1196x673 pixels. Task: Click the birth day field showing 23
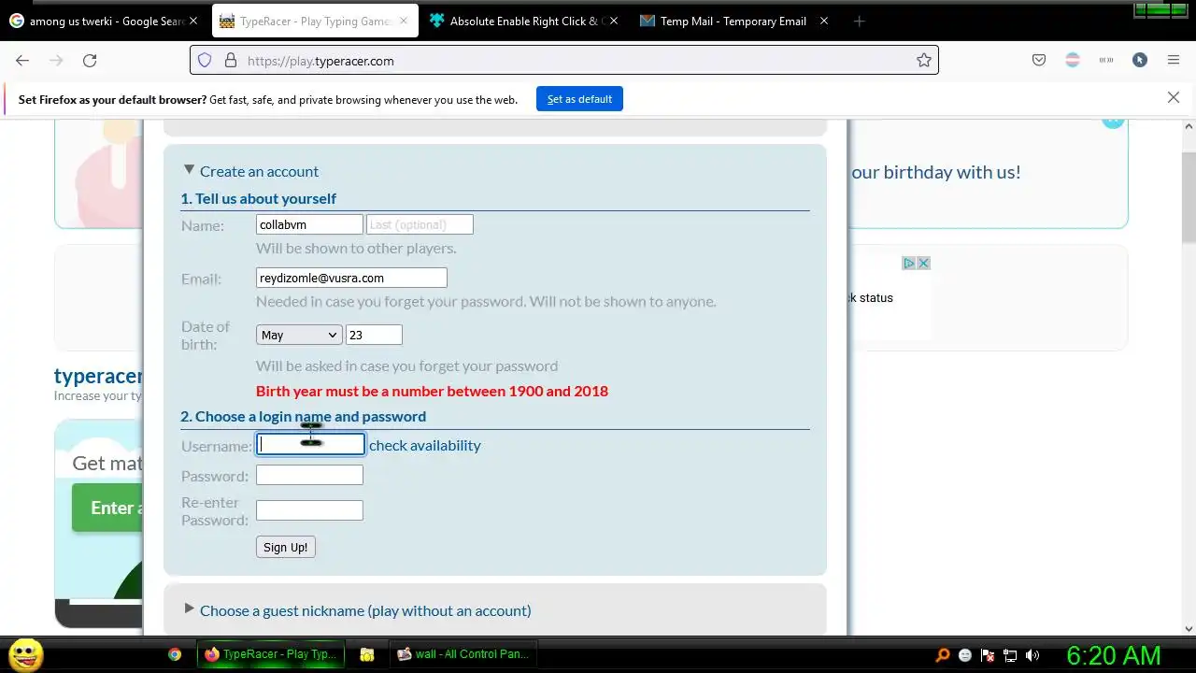pyautogui.click(x=374, y=335)
